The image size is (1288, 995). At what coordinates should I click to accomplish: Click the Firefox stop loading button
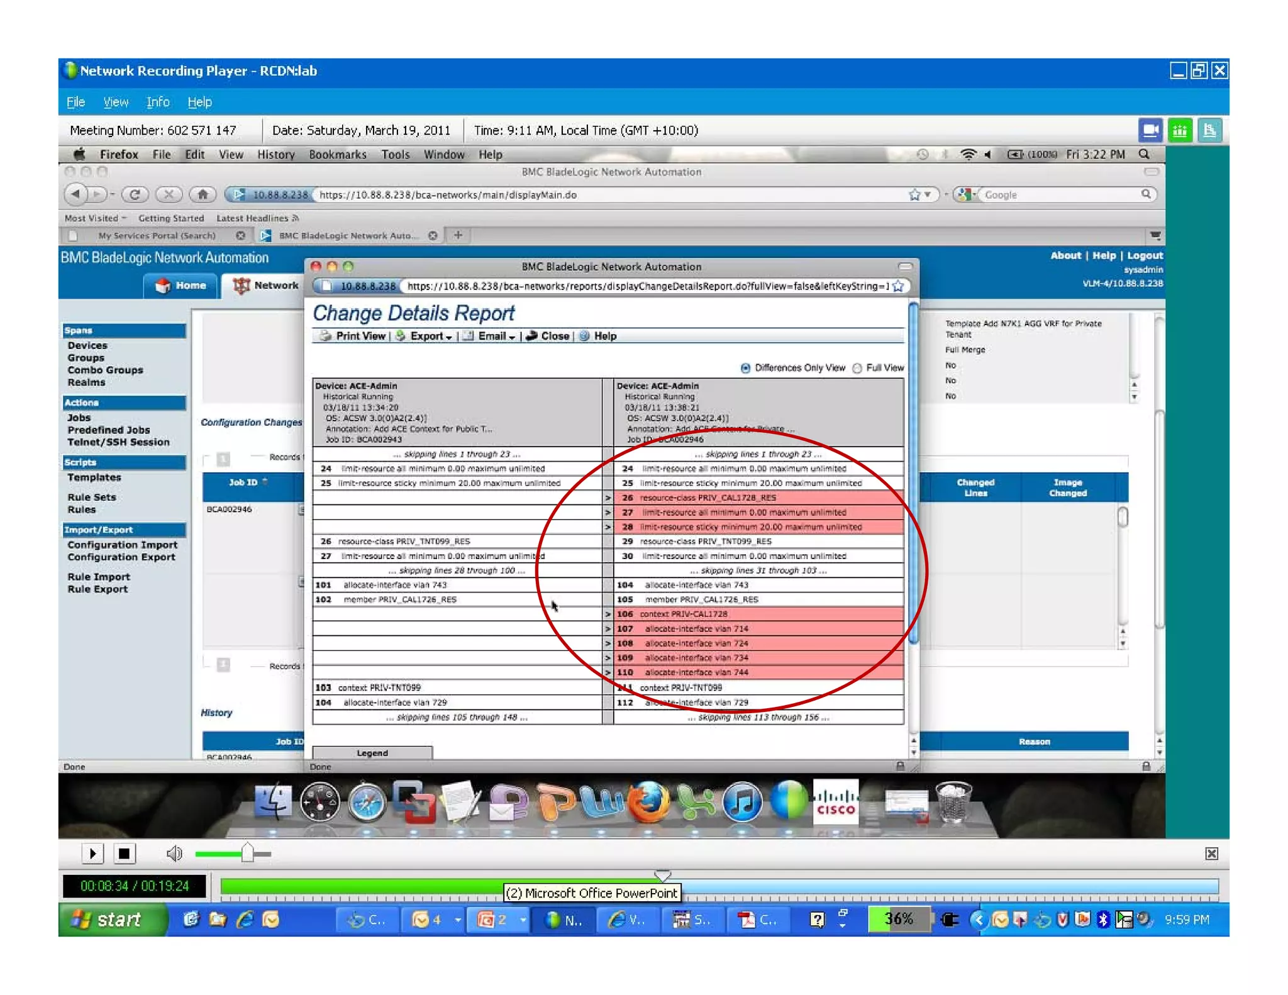pyautogui.click(x=169, y=194)
